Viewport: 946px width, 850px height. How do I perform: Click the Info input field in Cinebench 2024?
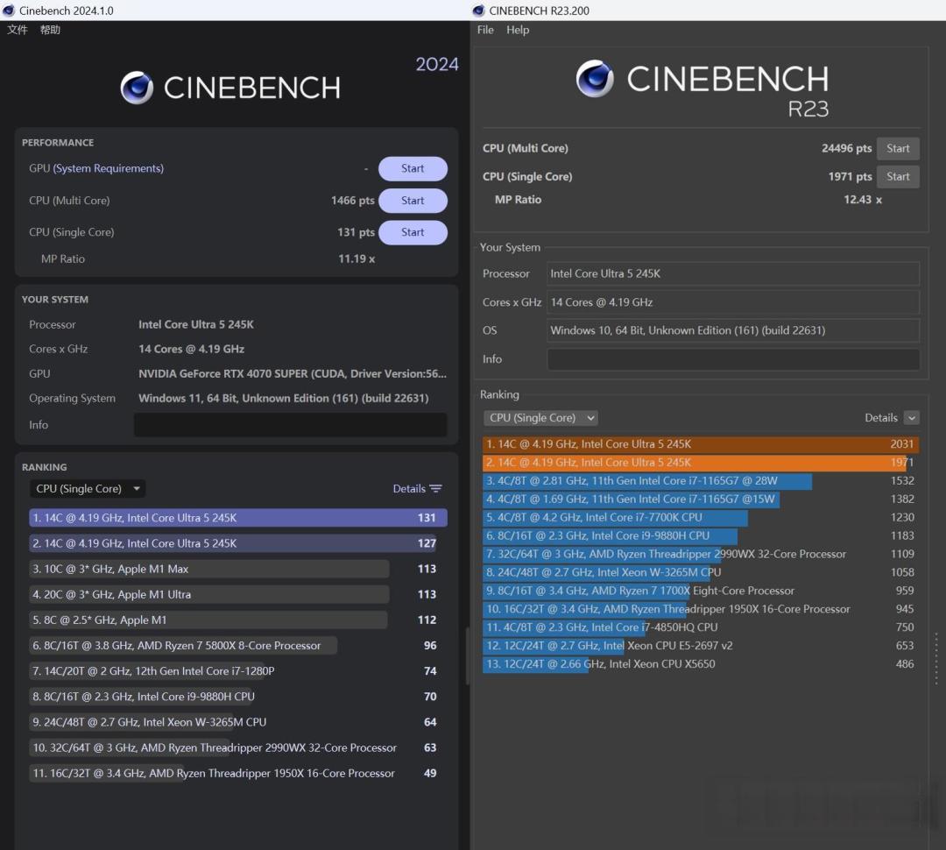pos(290,425)
